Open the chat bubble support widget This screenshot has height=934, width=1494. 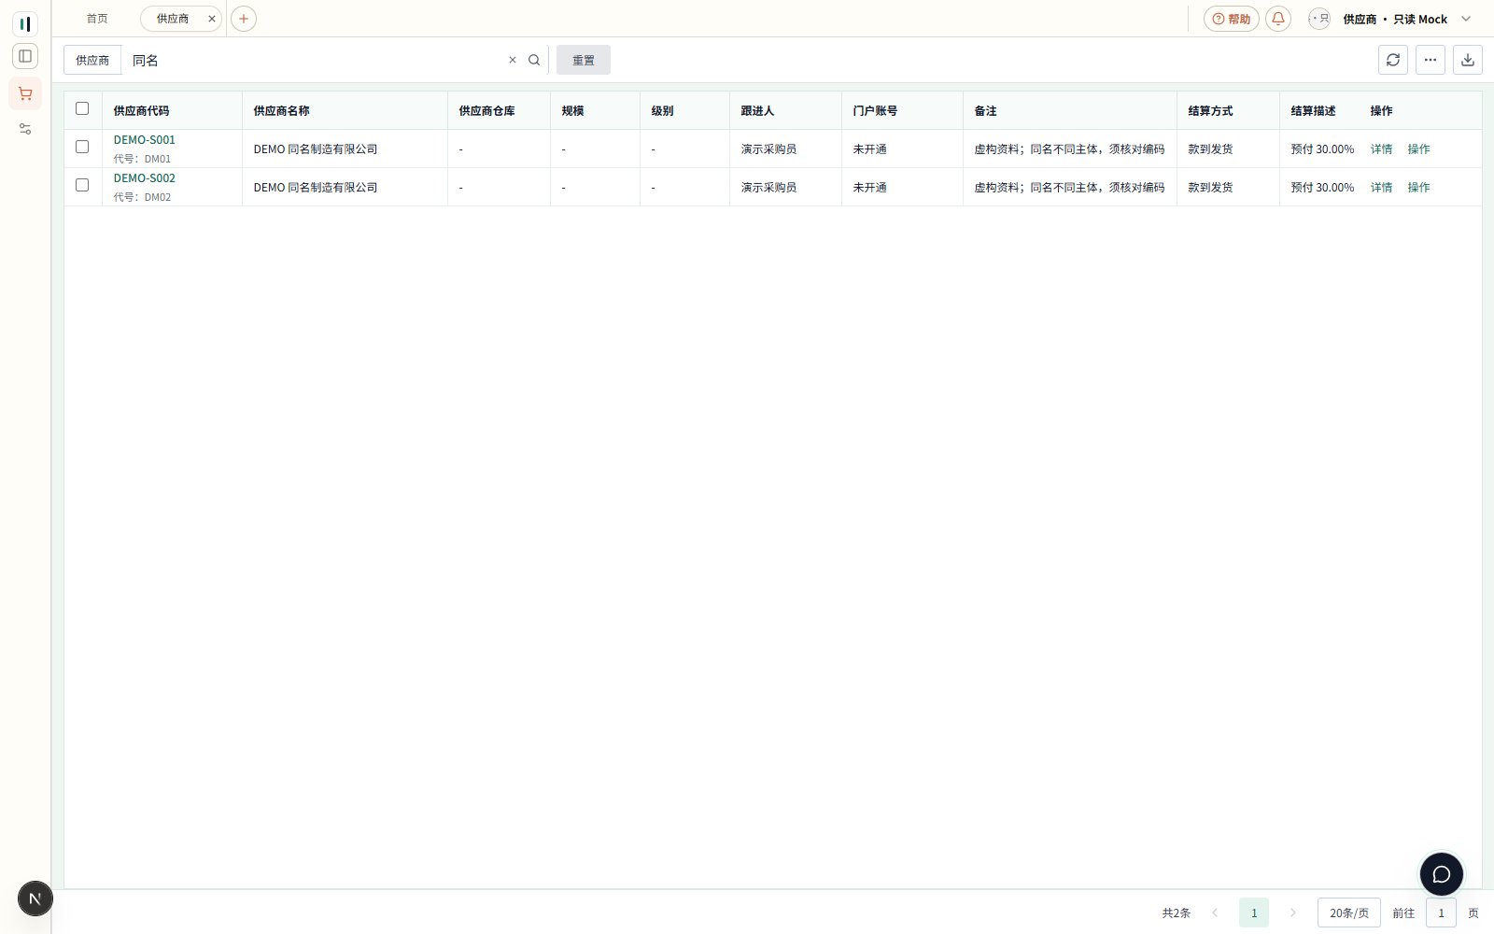[1442, 874]
